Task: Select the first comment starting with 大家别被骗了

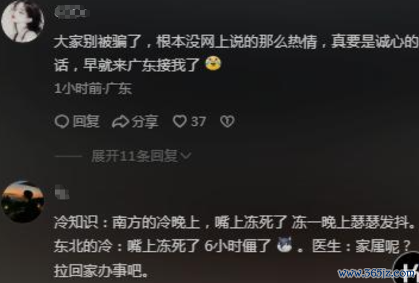Action: click(x=236, y=54)
